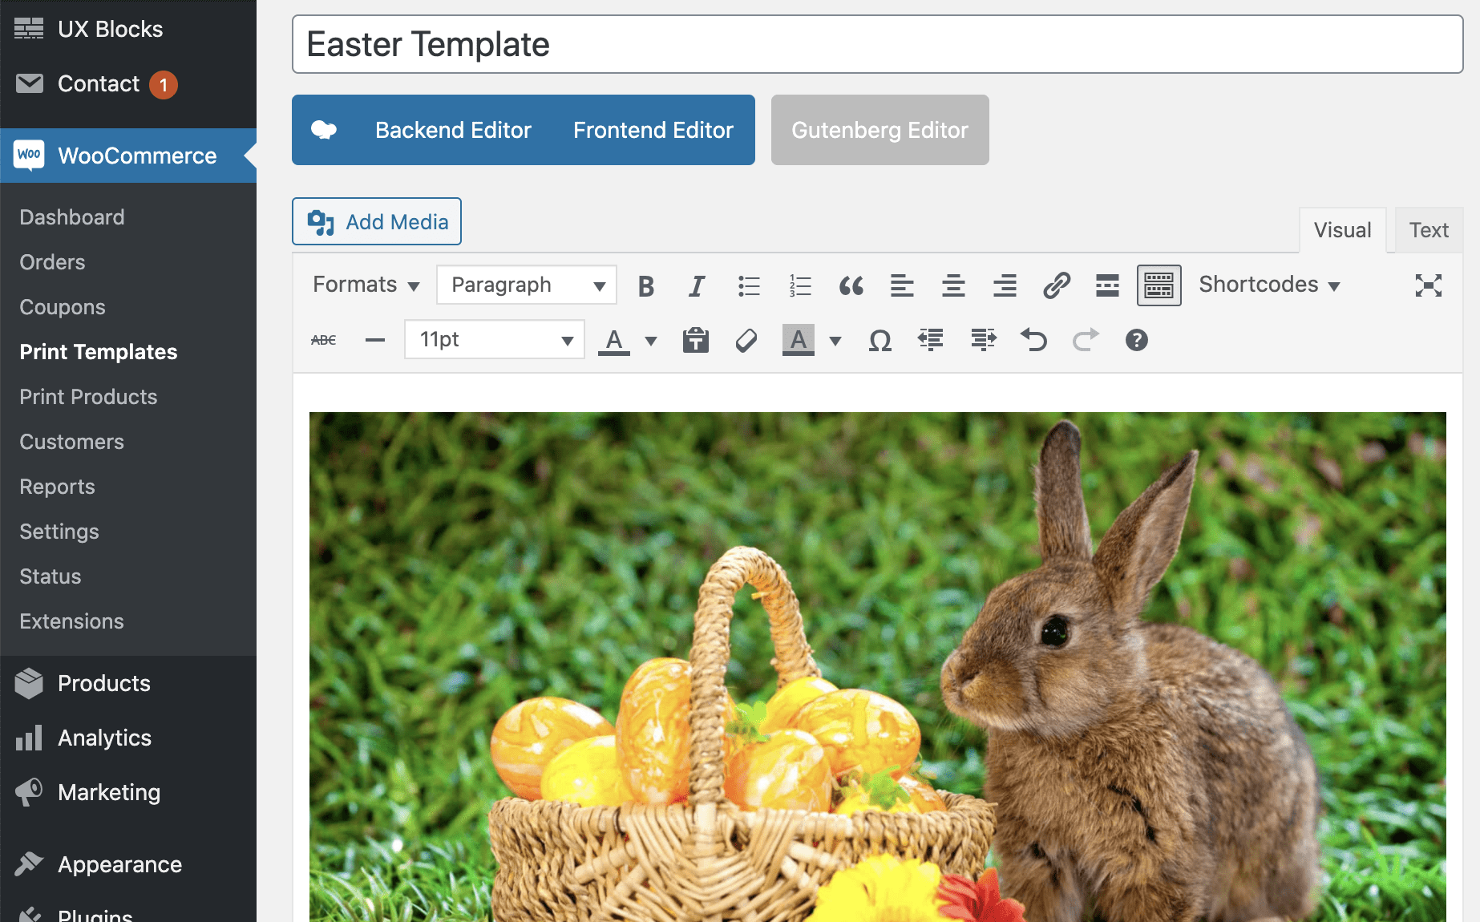Create a bulleted list
This screenshot has width=1480, height=922.
click(x=748, y=285)
